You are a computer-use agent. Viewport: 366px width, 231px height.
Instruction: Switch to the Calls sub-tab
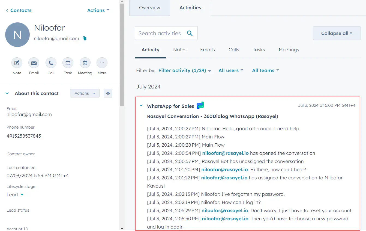coord(234,50)
